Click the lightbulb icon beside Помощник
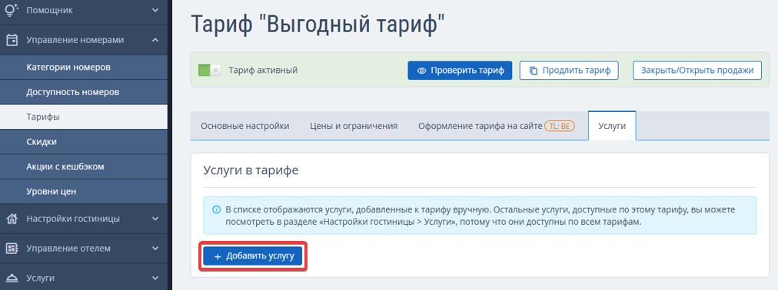This screenshot has width=778, height=290. coord(12,10)
